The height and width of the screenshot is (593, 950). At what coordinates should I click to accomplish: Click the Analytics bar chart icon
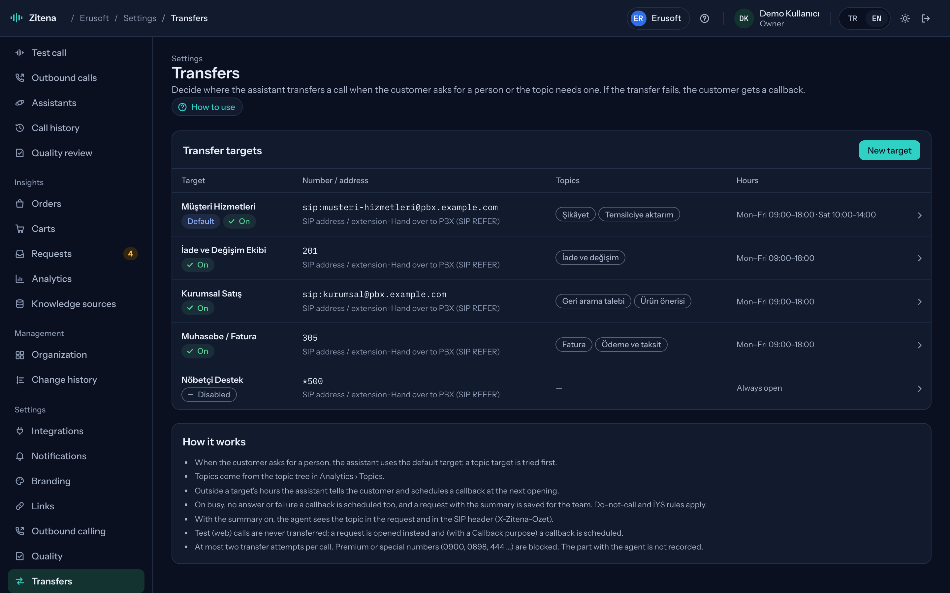pos(20,279)
